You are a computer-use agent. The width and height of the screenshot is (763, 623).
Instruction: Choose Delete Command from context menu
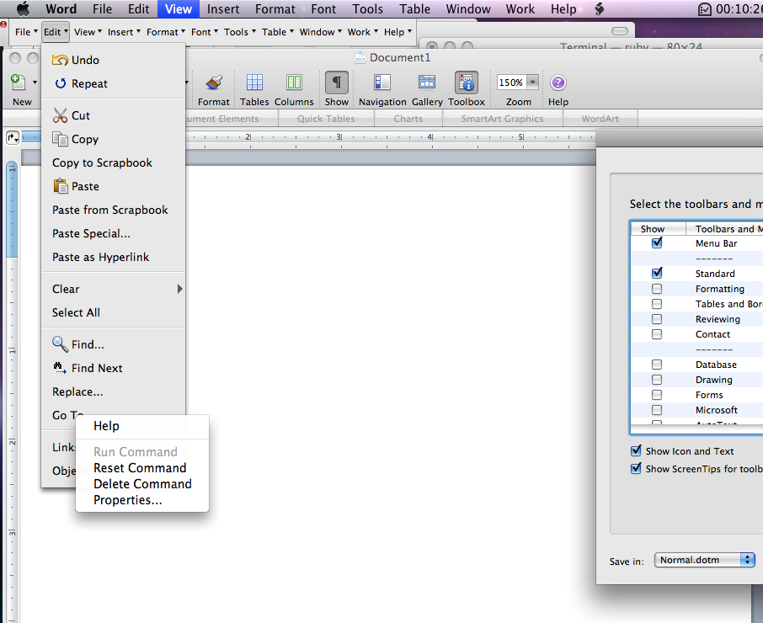point(142,484)
